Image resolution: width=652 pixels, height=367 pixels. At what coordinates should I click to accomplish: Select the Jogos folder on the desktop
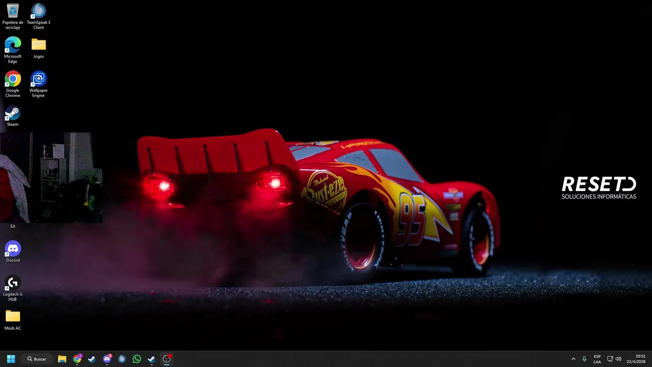[x=39, y=48]
